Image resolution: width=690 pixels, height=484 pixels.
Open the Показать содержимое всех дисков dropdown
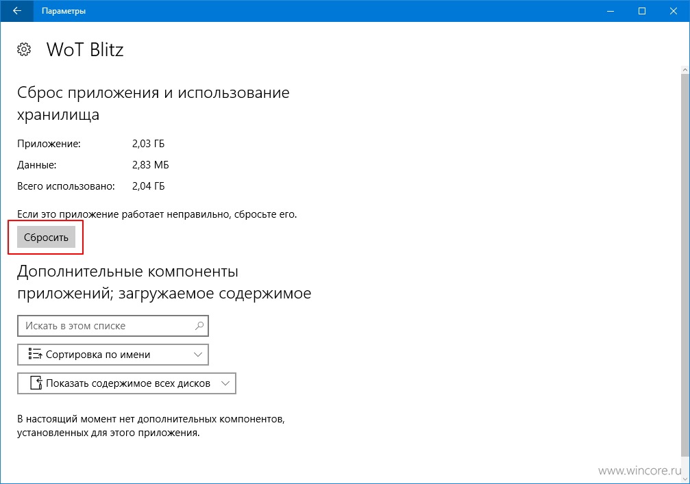127,383
